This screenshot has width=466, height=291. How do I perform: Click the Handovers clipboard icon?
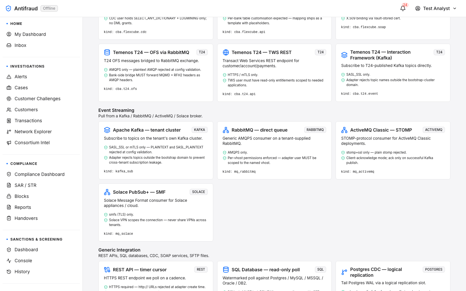point(9,218)
